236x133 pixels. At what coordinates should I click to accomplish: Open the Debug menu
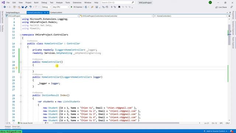tap(44, 3)
